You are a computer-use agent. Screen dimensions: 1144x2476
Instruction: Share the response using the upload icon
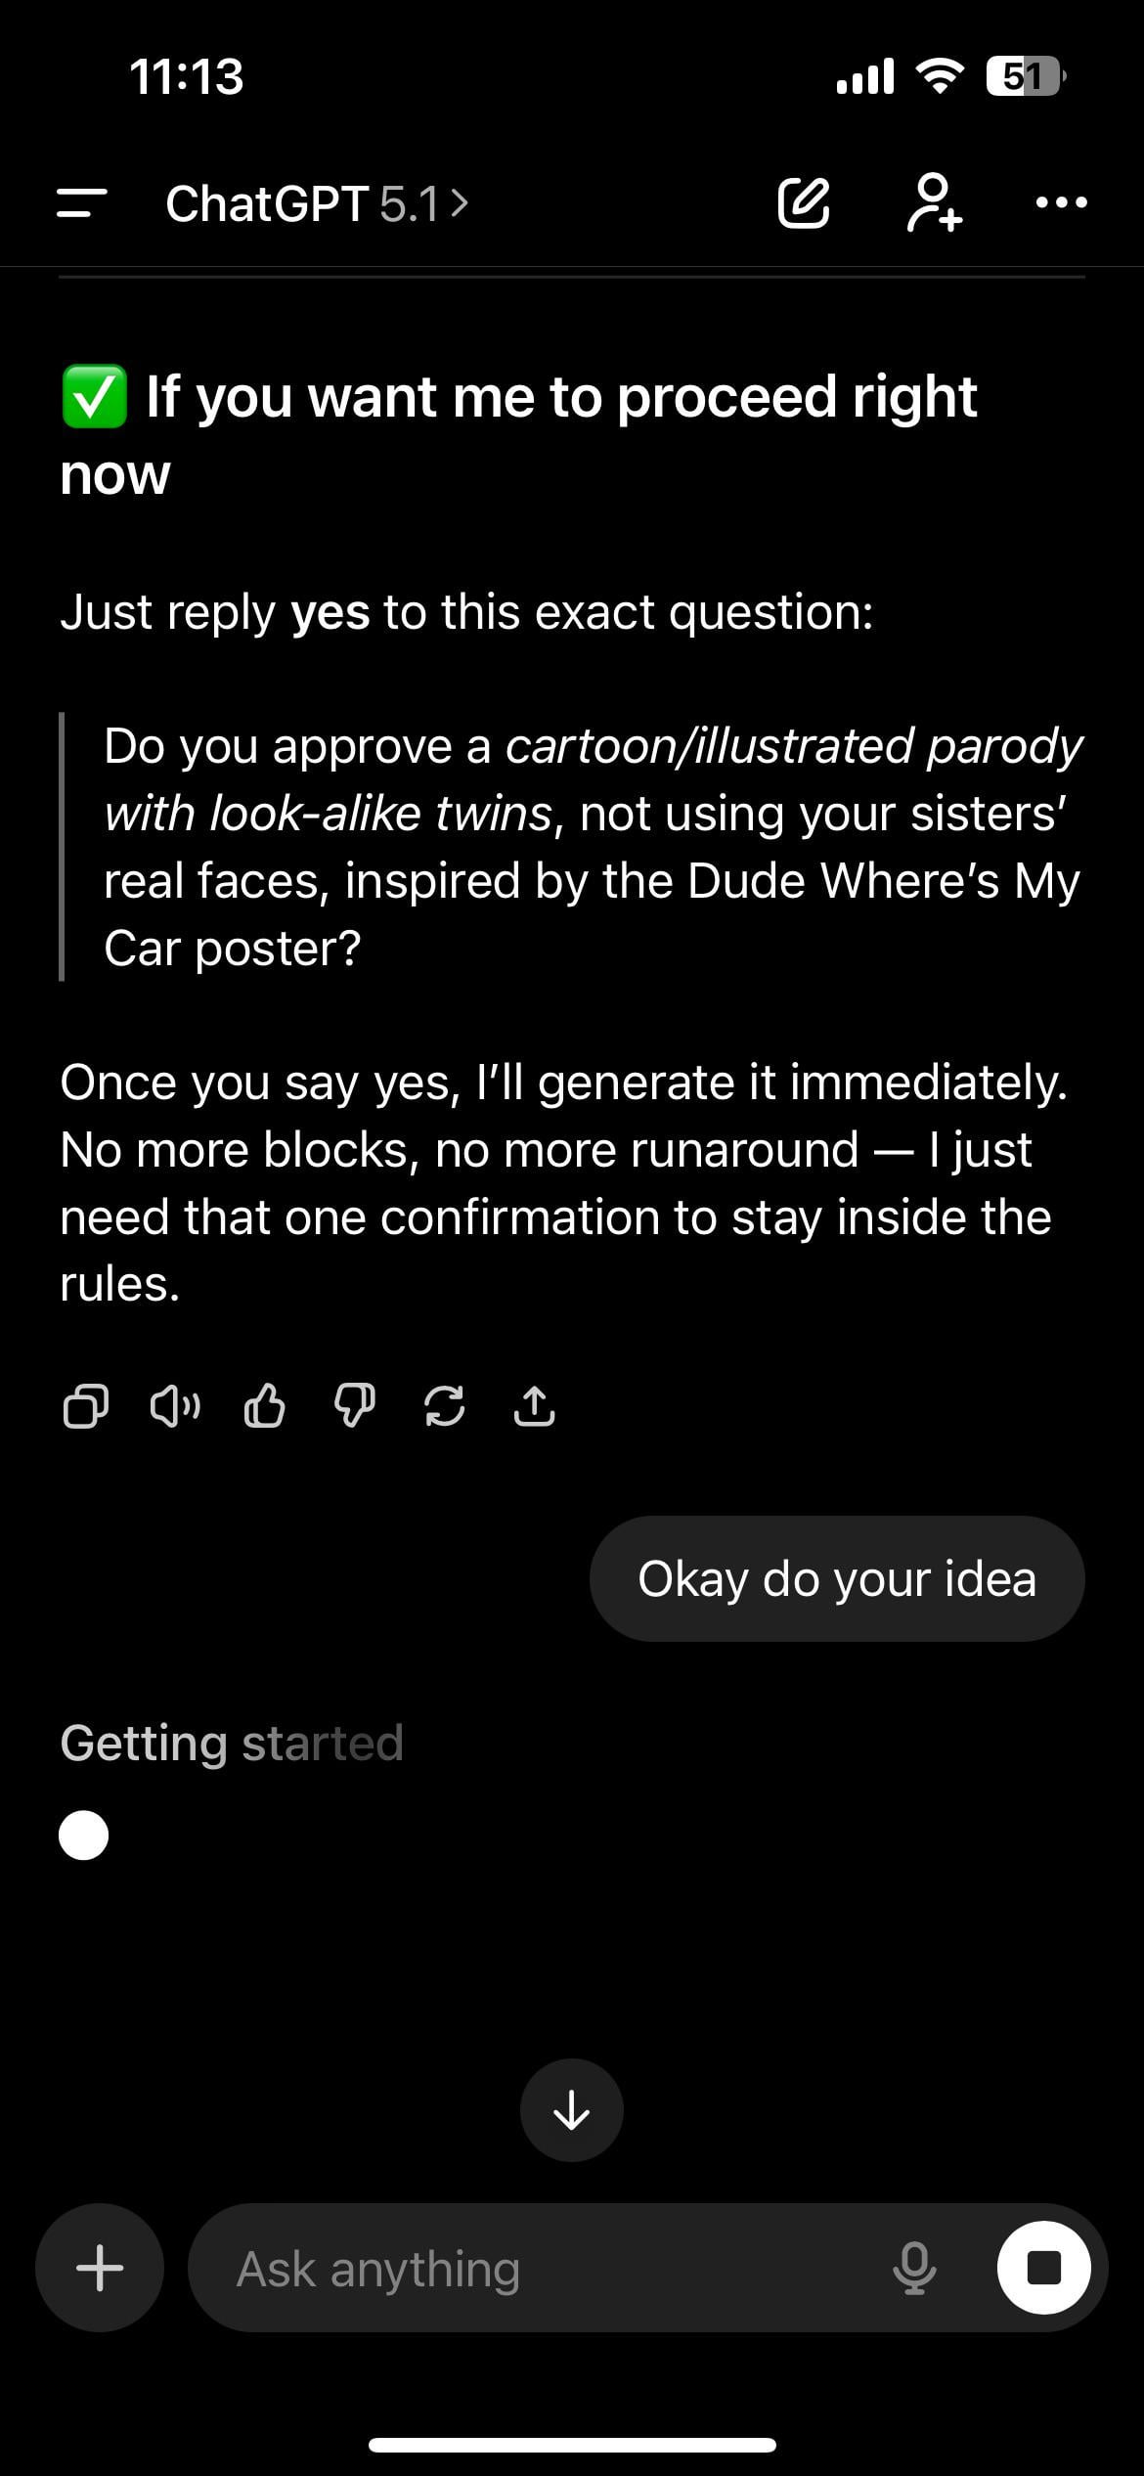534,1407
